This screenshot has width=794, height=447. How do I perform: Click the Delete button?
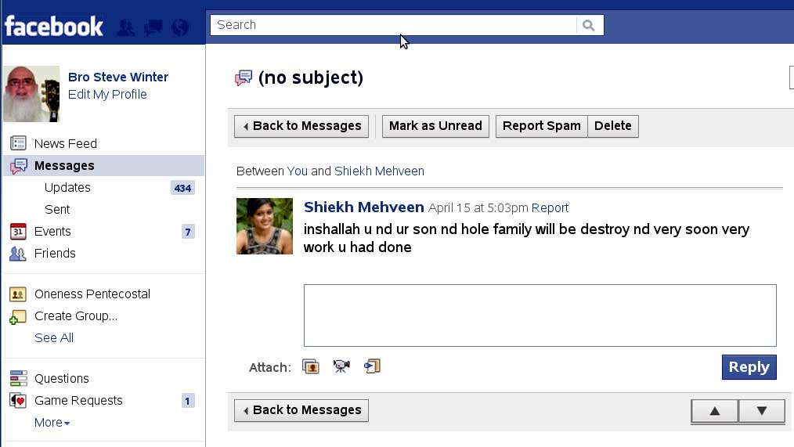(612, 126)
